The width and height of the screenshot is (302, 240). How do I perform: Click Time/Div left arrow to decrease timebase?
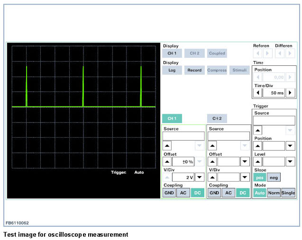pyautogui.click(x=258, y=93)
